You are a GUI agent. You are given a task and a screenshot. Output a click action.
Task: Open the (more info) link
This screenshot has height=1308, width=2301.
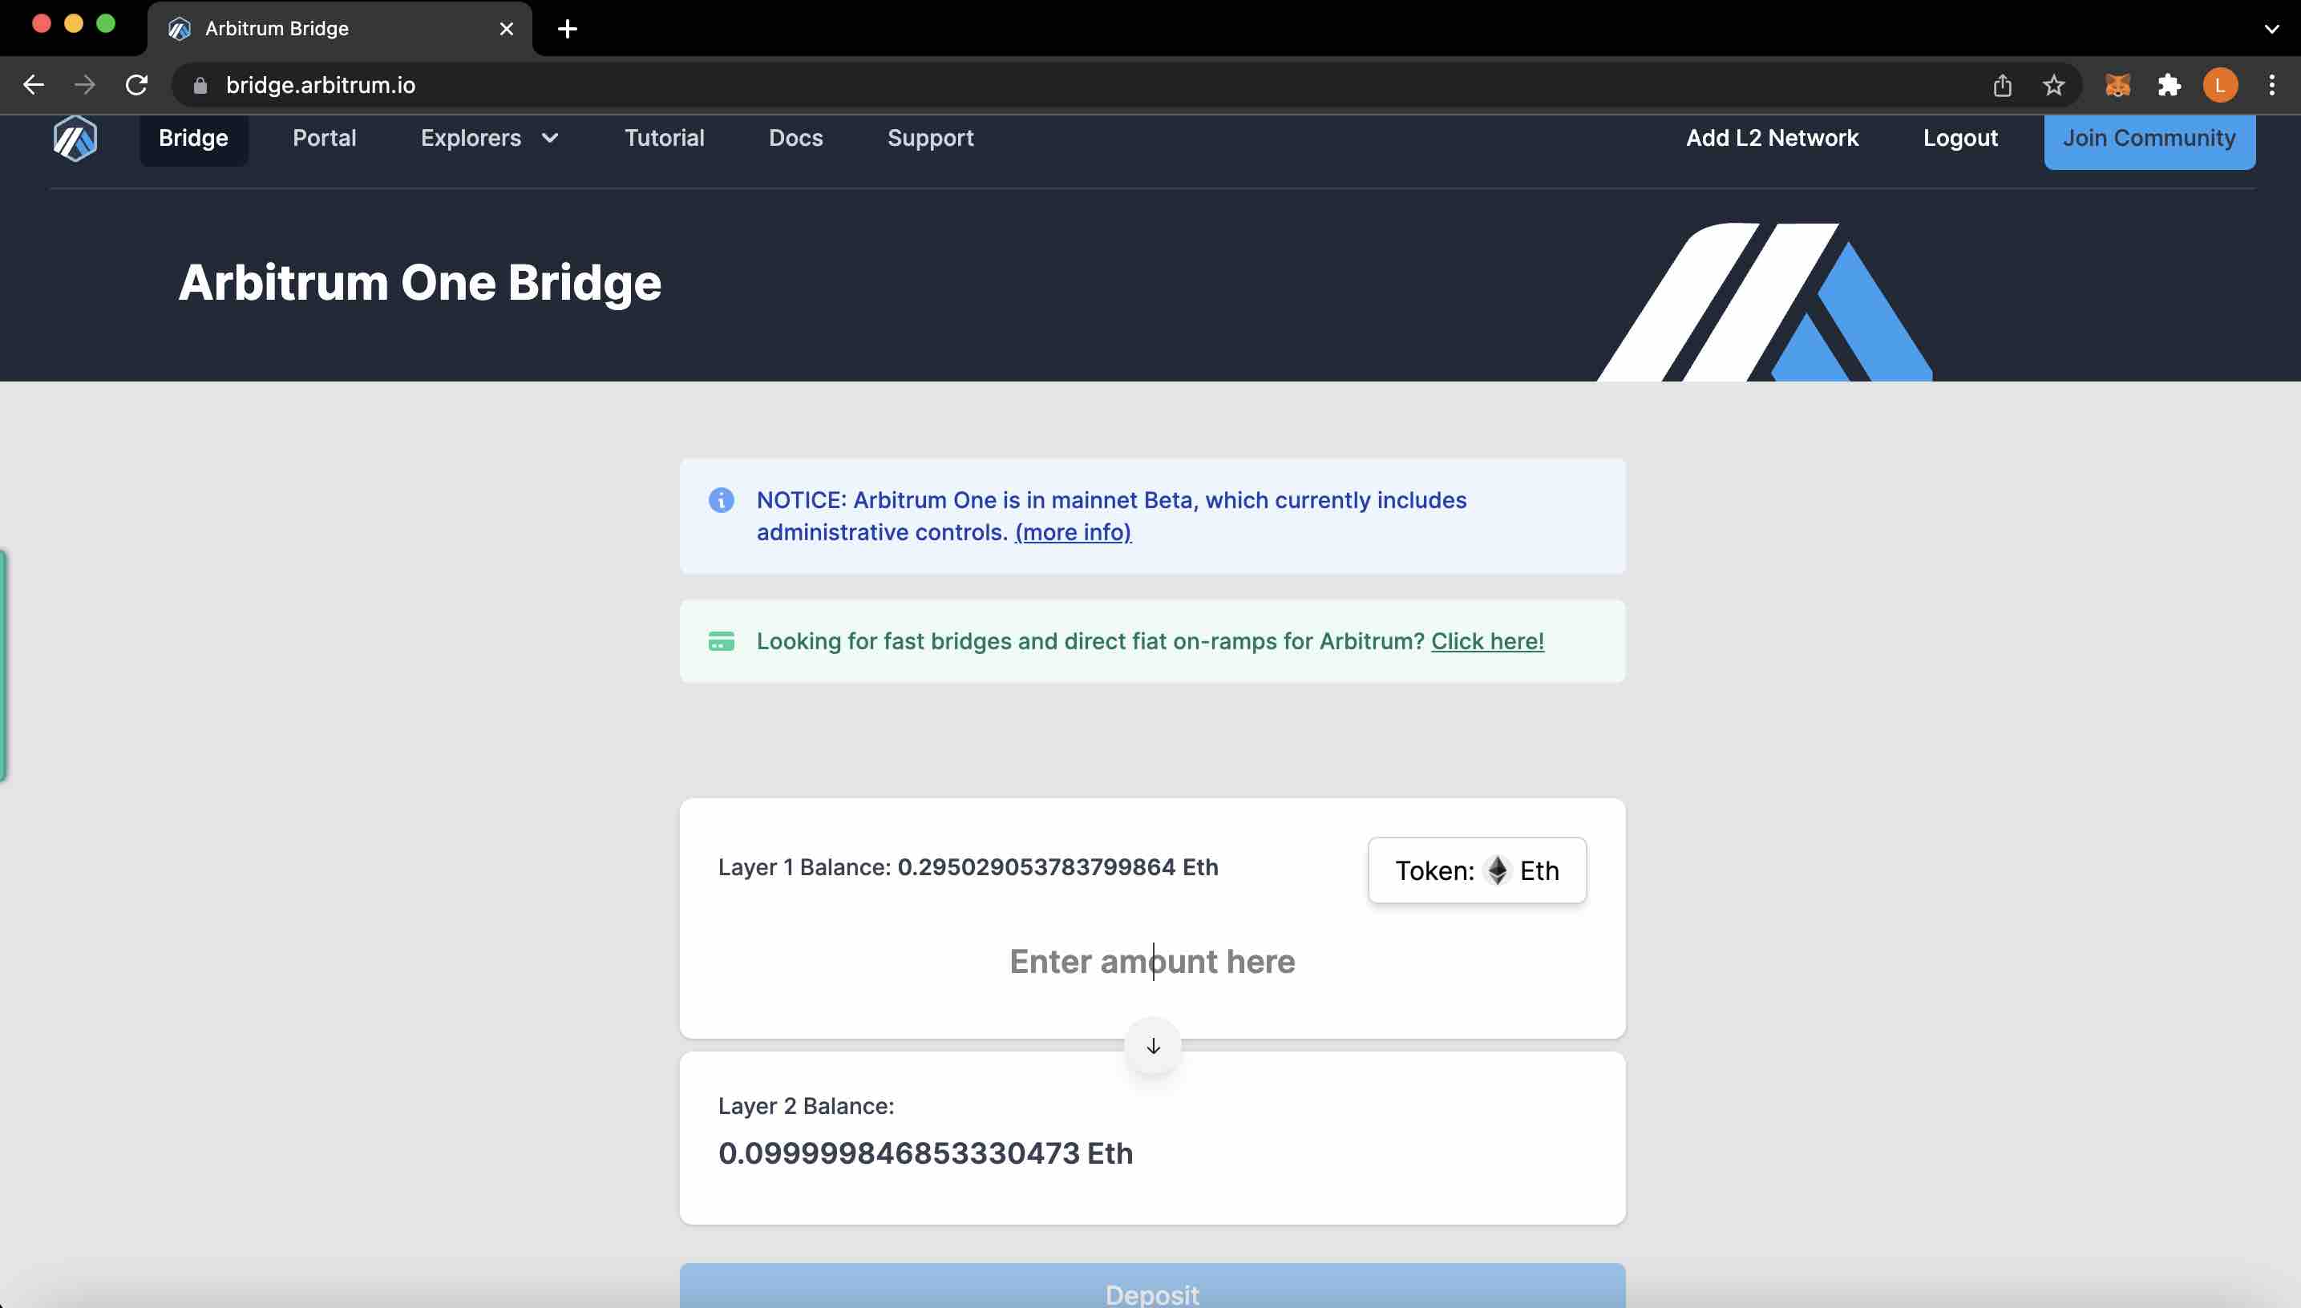1073,533
